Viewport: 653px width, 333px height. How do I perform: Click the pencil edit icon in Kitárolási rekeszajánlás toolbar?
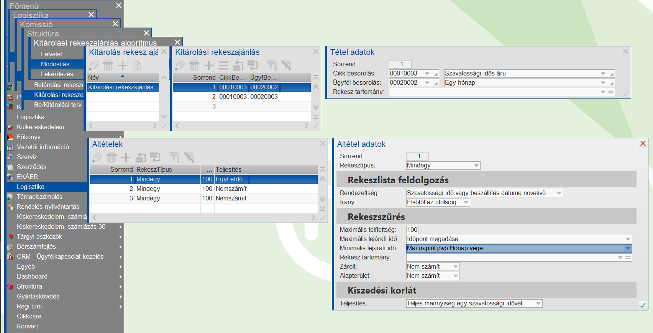(180, 66)
